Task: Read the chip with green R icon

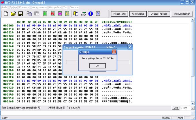Action: pos(45,14)
